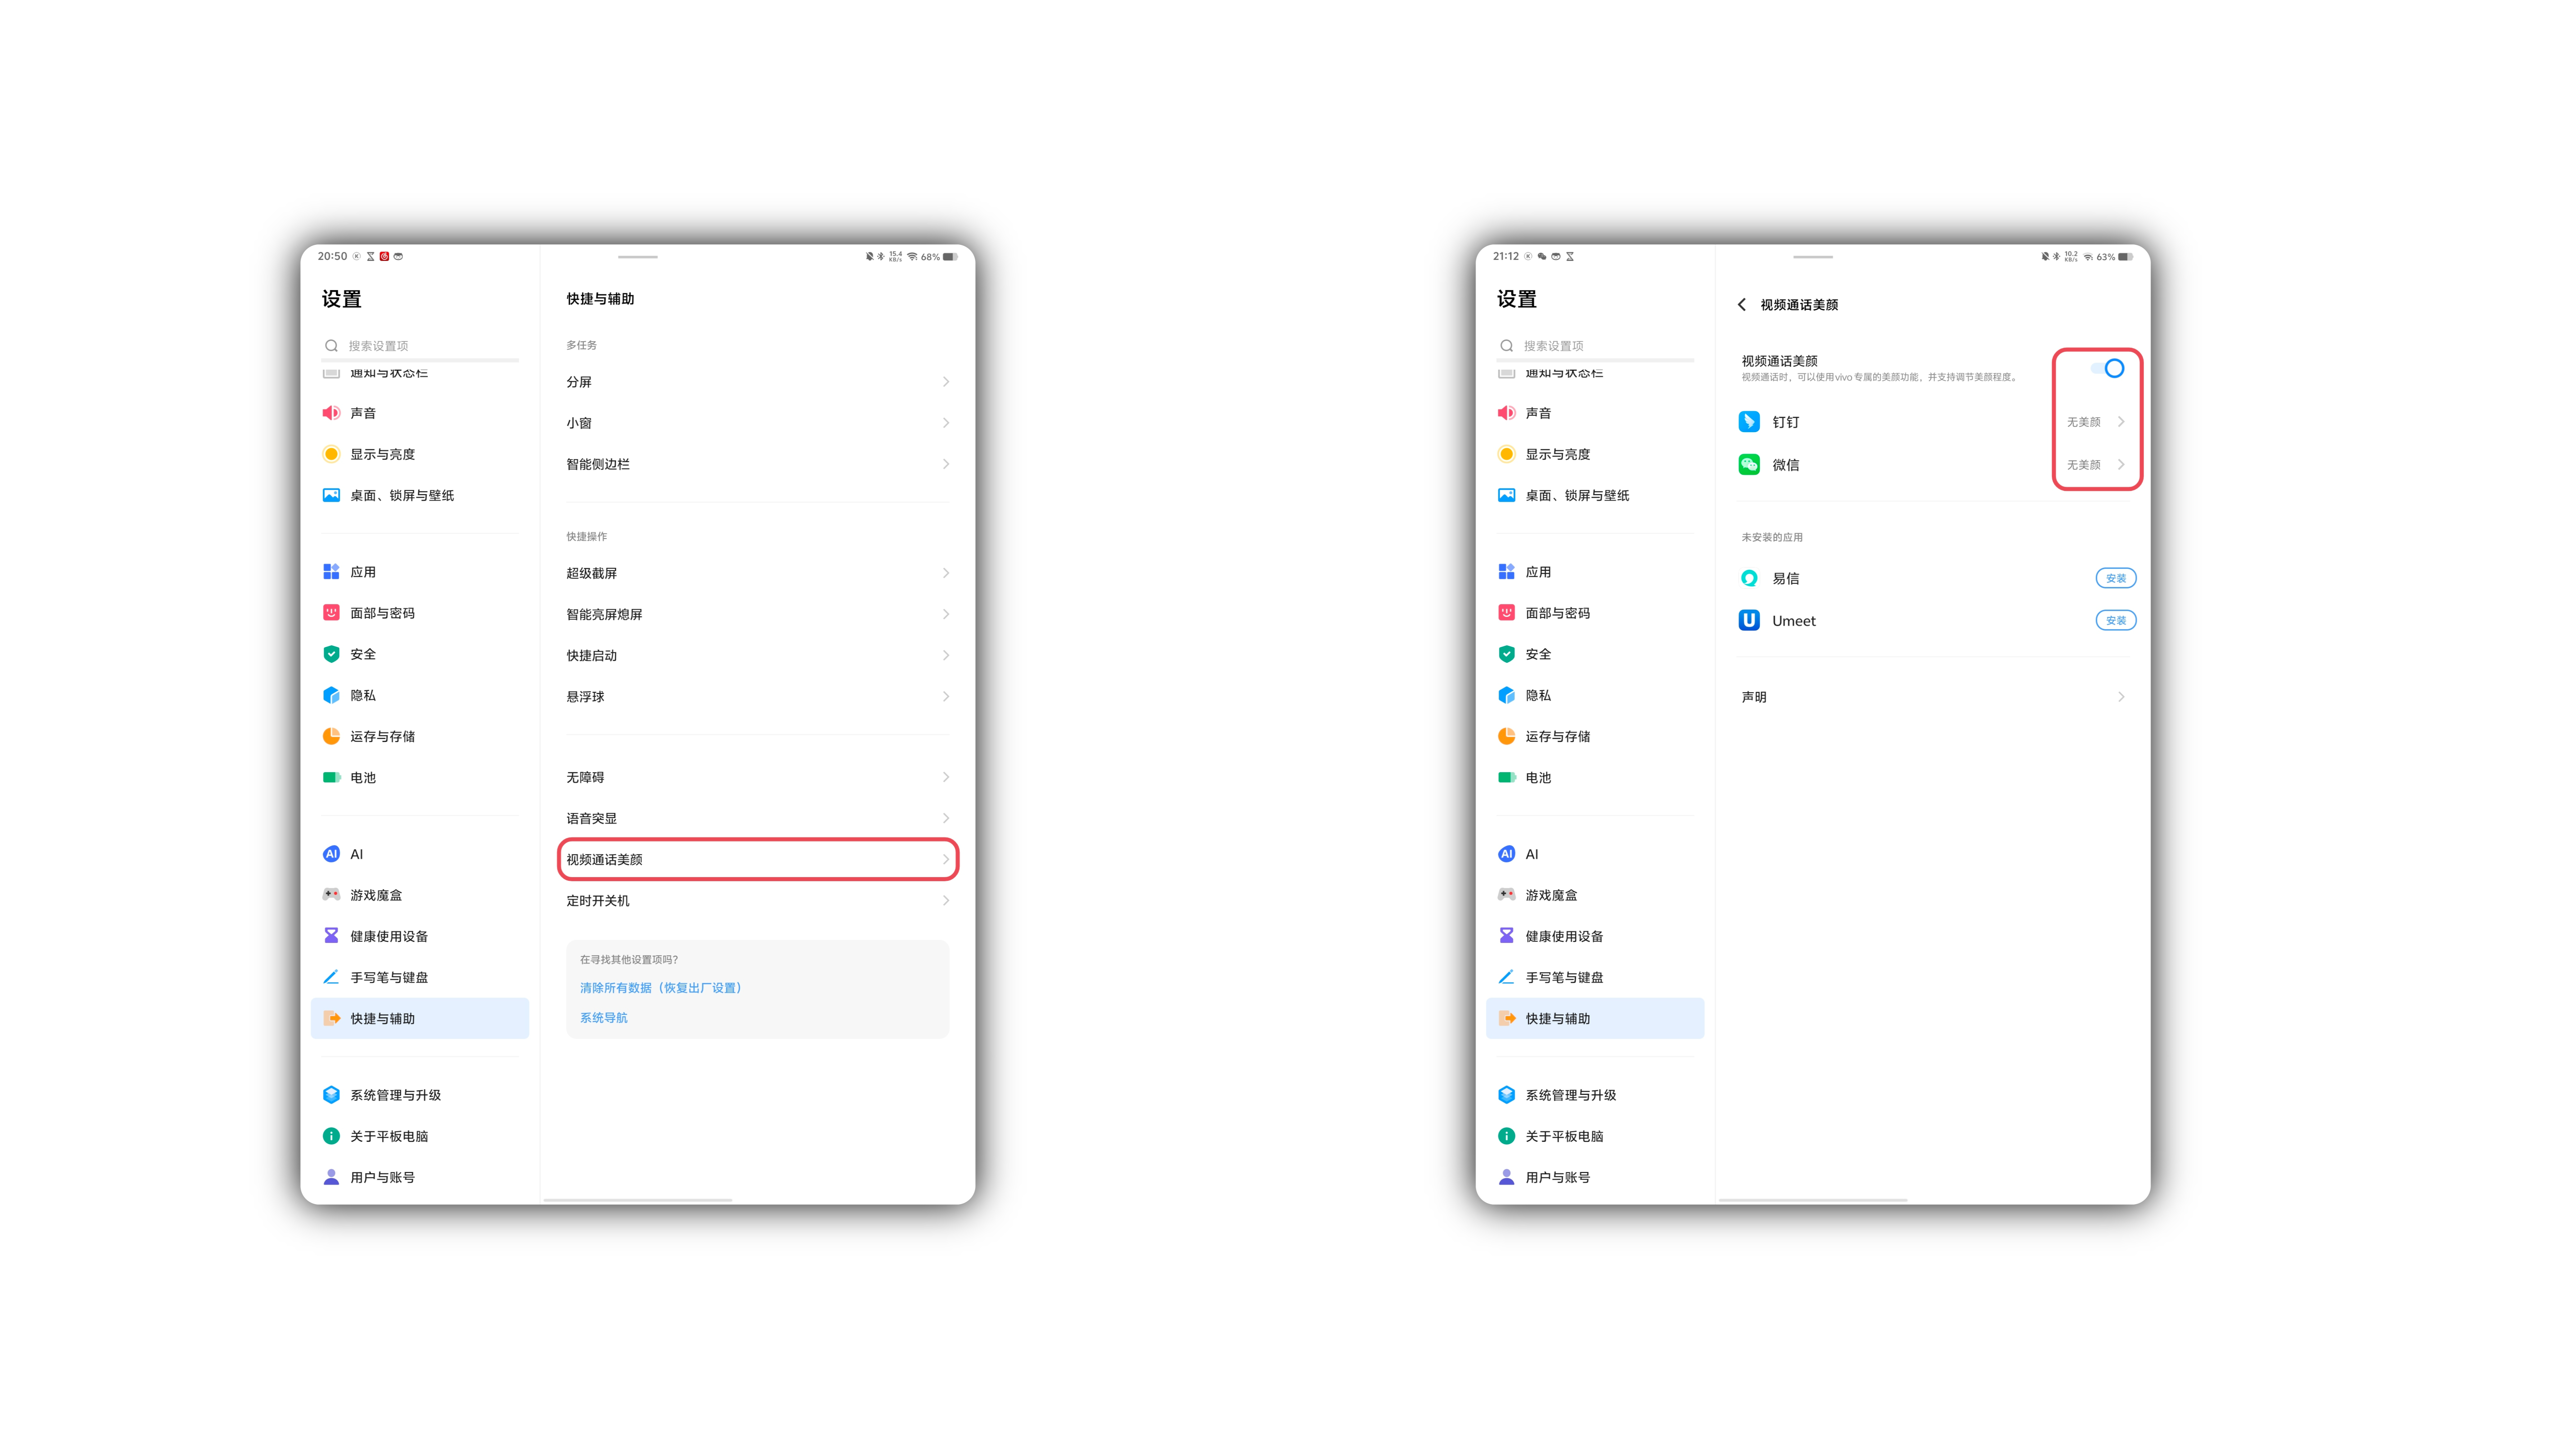
Task: Click the 健康使用设备 hourglass icon in left screenshot
Action: (331, 936)
